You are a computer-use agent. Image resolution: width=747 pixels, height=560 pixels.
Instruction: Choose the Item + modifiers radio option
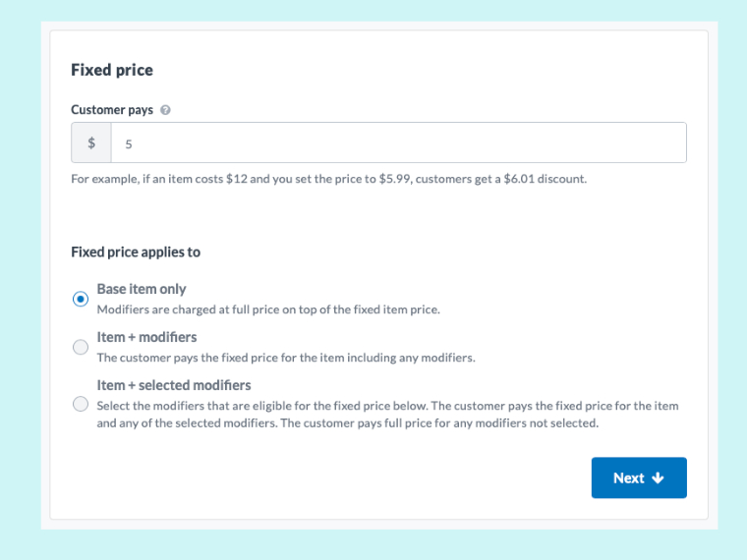[x=81, y=347]
